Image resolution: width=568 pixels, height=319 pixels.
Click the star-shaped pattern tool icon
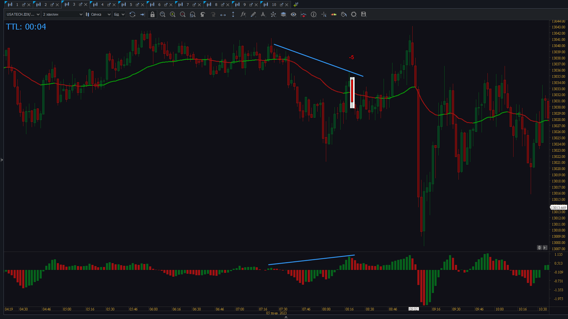point(273,15)
